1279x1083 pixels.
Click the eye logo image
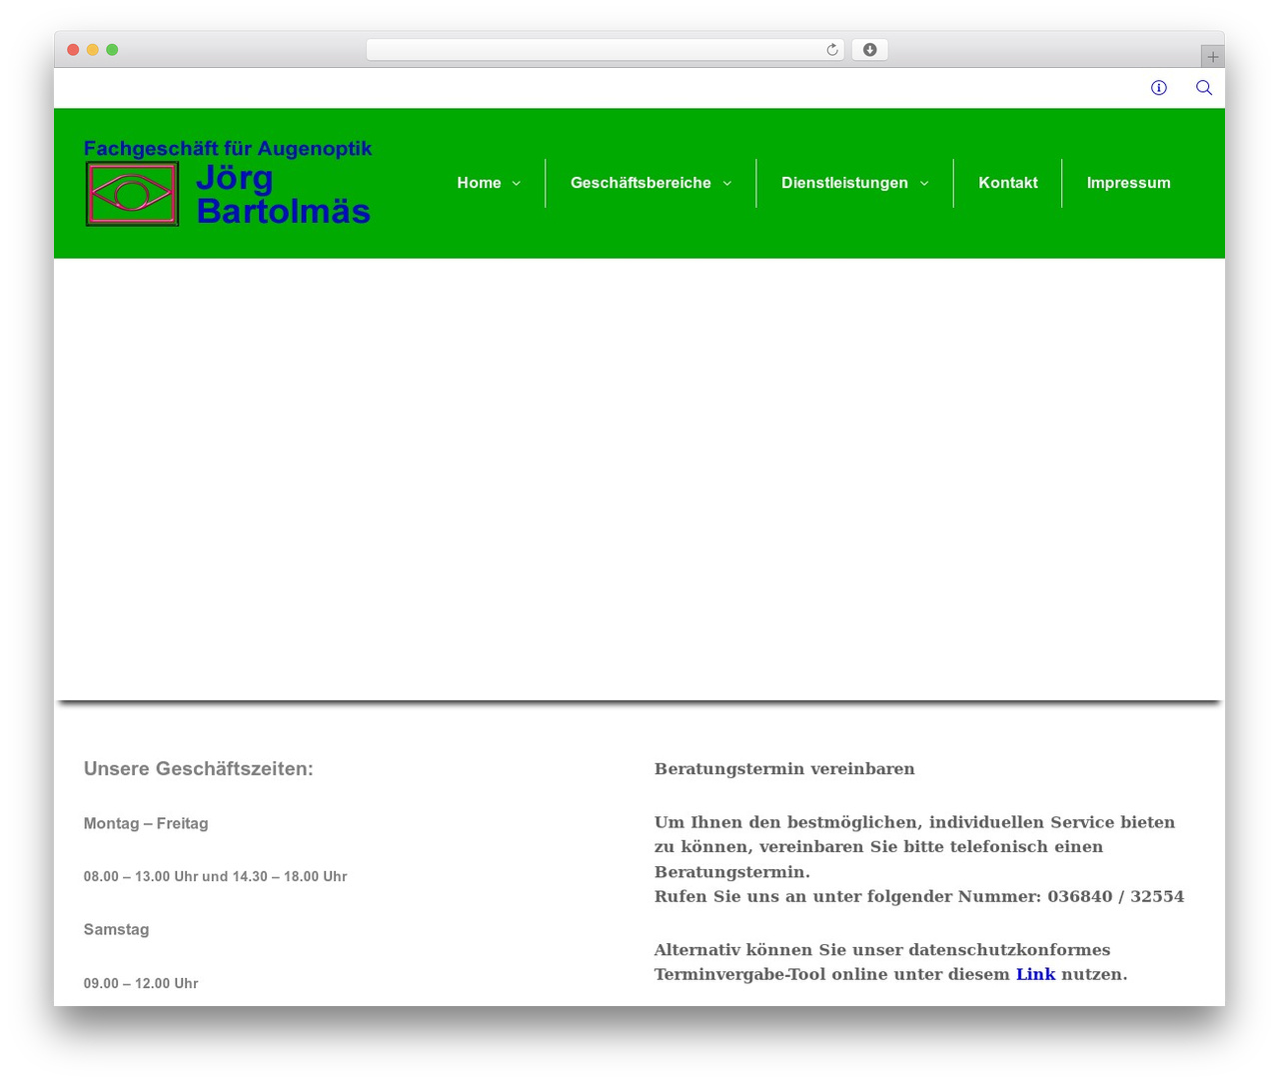132,194
